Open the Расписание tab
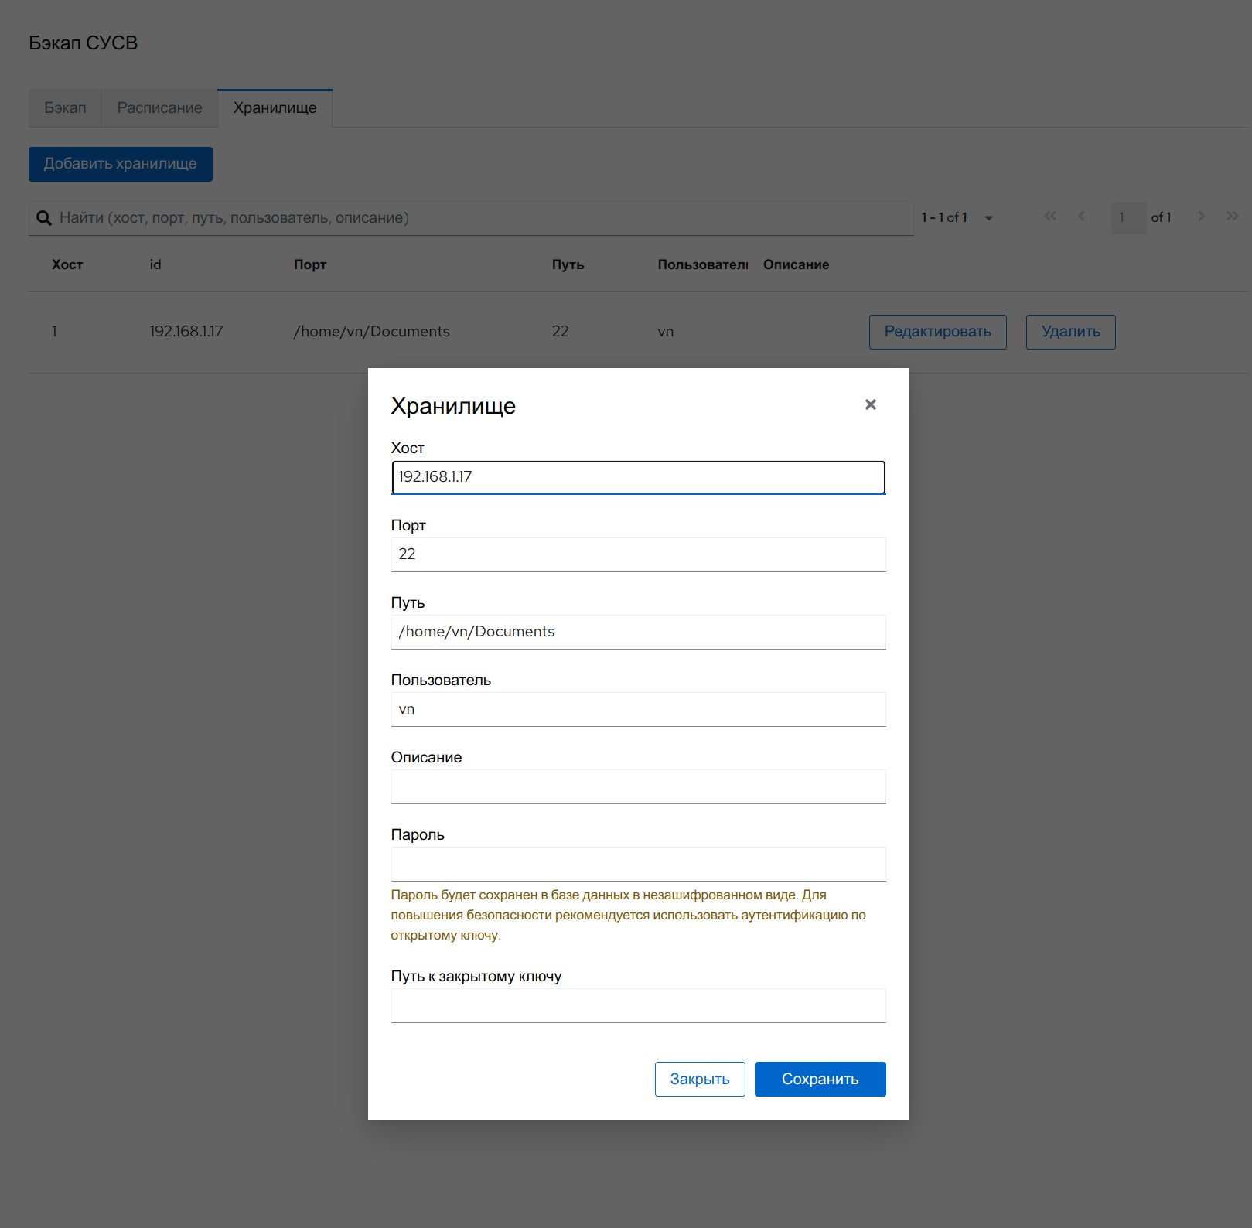1252x1228 pixels. click(x=159, y=108)
